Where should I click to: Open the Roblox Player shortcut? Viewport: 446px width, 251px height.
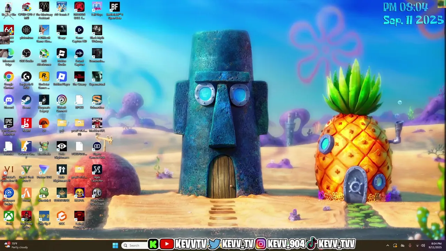pyautogui.click(x=62, y=79)
